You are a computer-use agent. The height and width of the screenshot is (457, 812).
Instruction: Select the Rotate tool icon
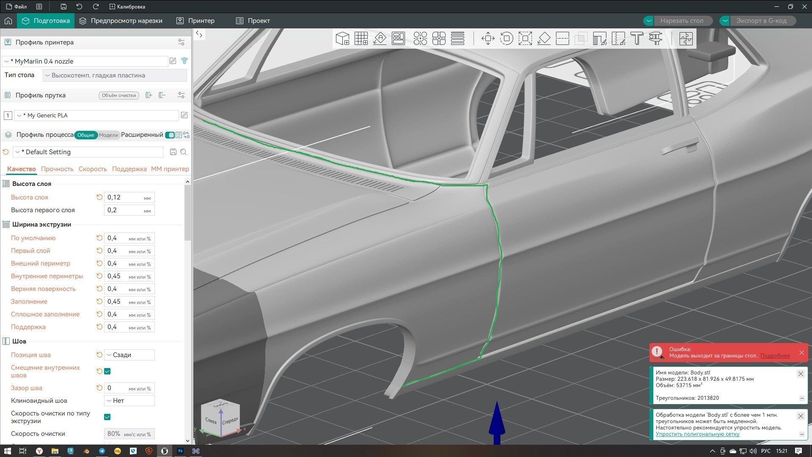pyautogui.click(x=506, y=39)
